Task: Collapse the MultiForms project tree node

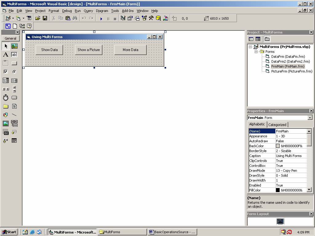Action: tap(250, 47)
